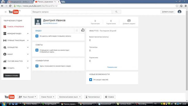Click the taskbar clock showing 21:01
The height and width of the screenshot is (106, 188).
(x=184, y=104)
